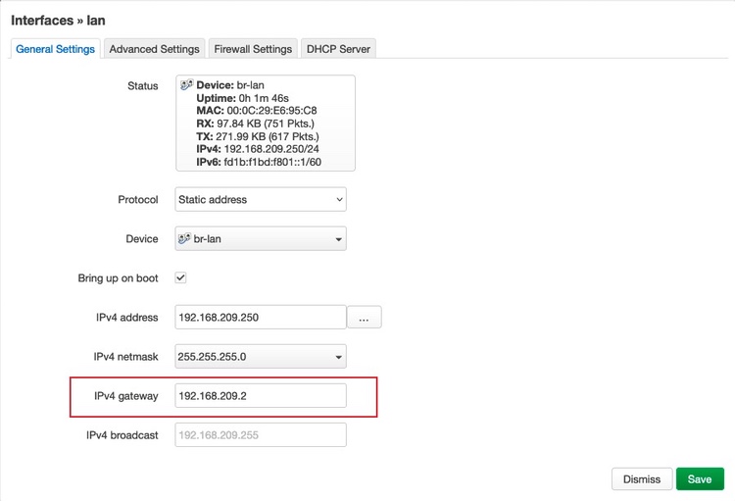The image size is (735, 501).
Task: Expand the Device dropdown arrow
Action: tap(338, 239)
